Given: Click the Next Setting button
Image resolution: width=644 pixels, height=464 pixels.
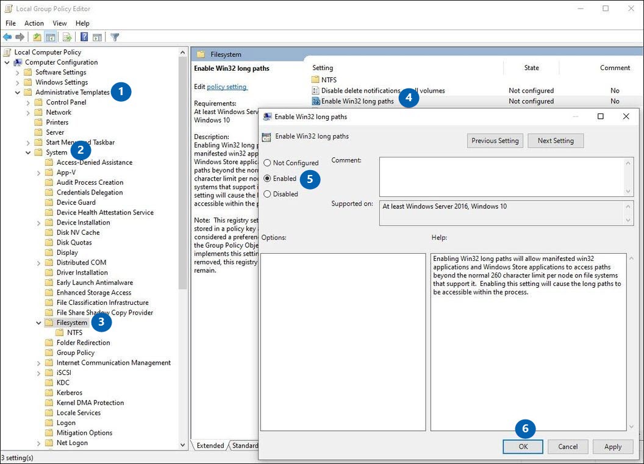Looking at the screenshot, I should [x=556, y=141].
